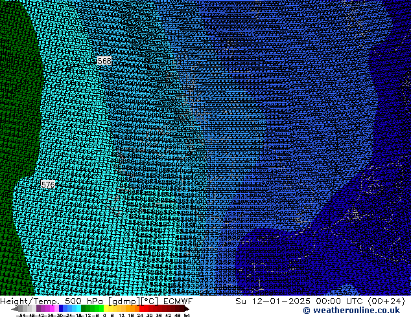
Task: Click the 'Su 12-01-2025 00:00 UTC' timestamp
Action: click(300, 301)
